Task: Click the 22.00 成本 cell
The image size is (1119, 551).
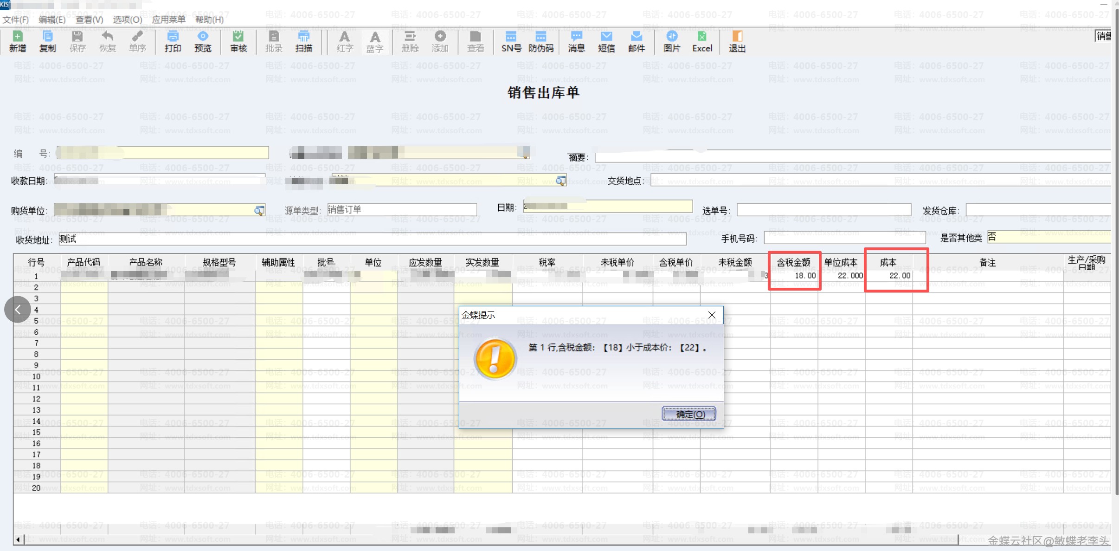Action: tap(888, 276)
